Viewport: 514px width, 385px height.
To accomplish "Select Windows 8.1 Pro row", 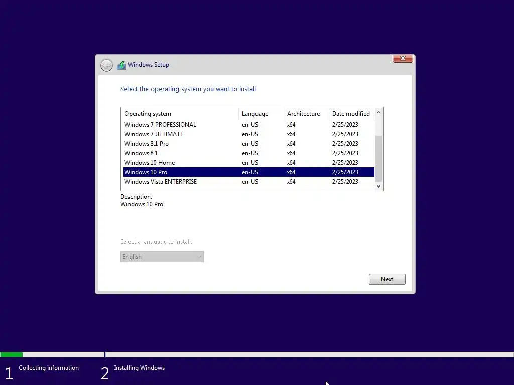I will [249, 144].
